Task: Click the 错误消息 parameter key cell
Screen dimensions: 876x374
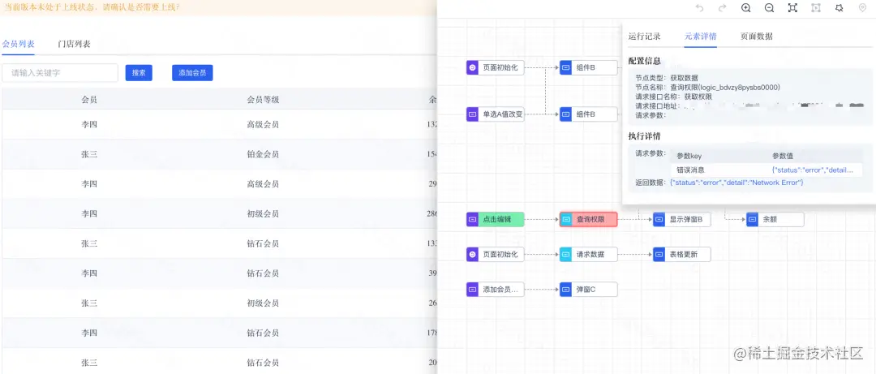Action: [x=690, y=170]
